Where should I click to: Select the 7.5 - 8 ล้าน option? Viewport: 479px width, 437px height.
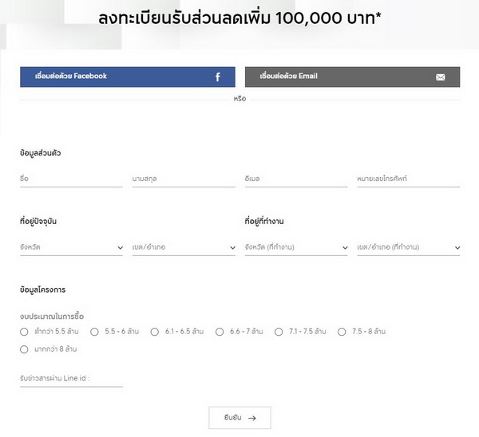pos(342,331)
